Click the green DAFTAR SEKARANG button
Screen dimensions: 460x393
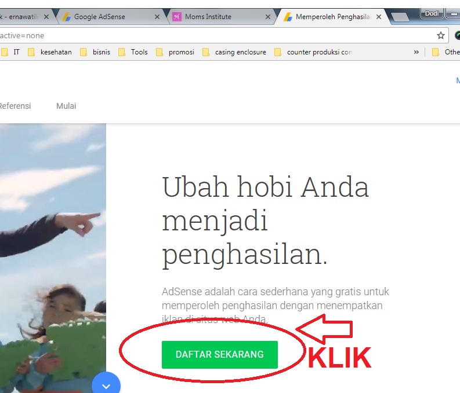219,354
